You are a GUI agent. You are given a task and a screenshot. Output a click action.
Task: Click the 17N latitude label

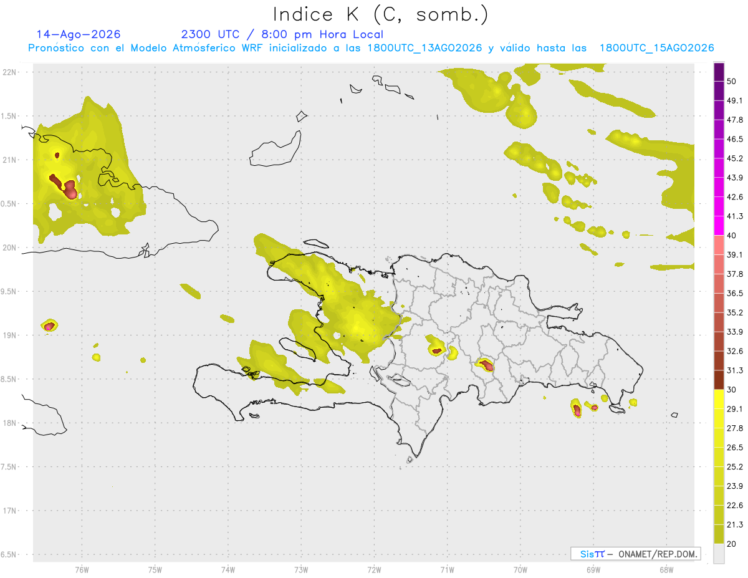pos(10,511)
